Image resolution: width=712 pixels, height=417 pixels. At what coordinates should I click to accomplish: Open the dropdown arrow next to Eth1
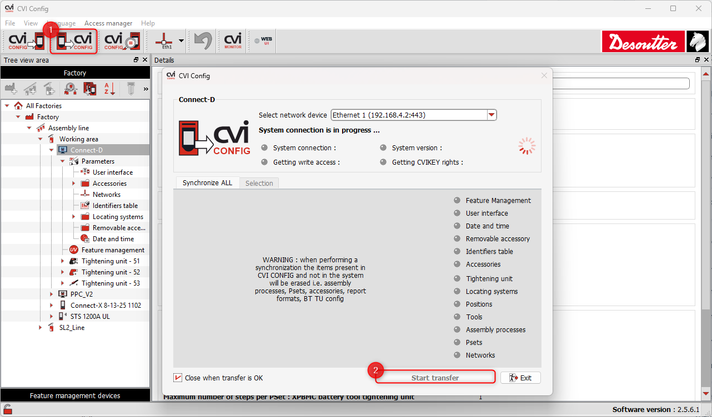tap(181, 41)
